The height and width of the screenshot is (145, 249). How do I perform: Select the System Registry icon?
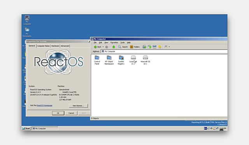(x=121, y=60)
